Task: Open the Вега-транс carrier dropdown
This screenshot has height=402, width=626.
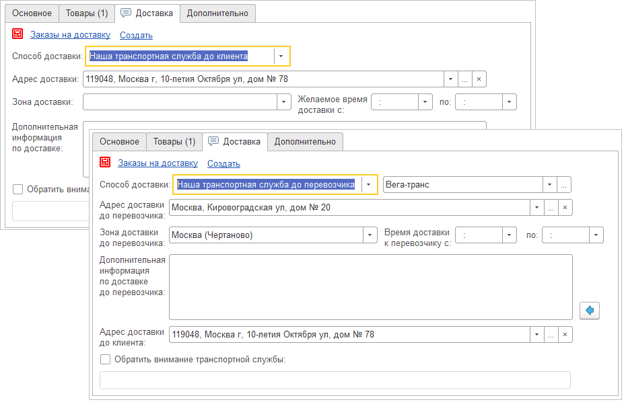Action: pyautogui.click(x=550, y=184)
